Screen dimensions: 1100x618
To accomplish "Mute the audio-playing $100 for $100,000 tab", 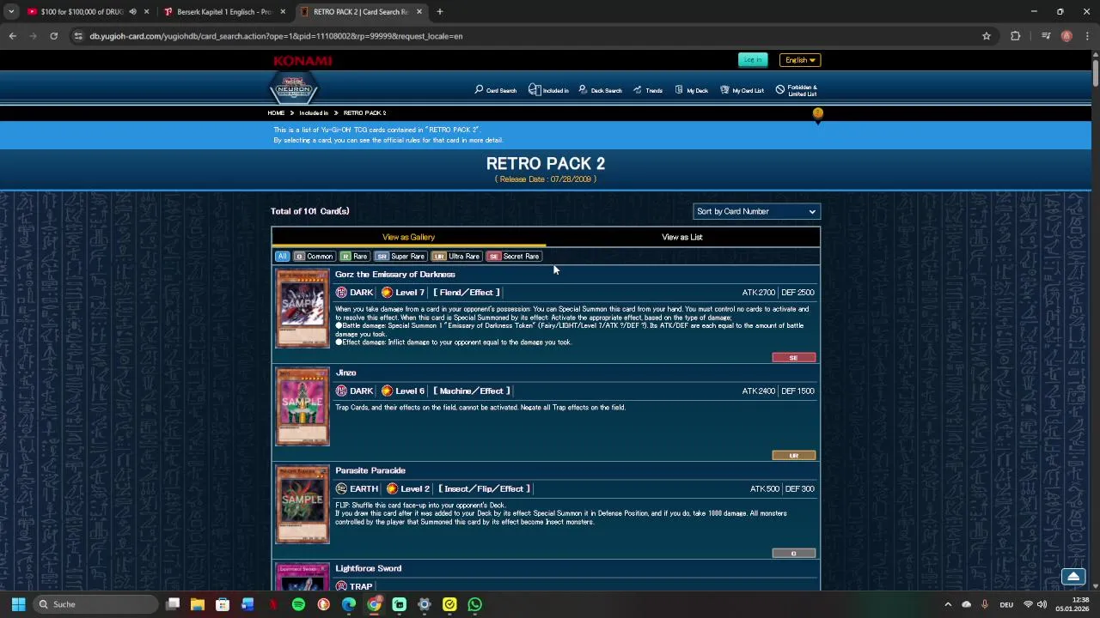I will coord(132,12).
